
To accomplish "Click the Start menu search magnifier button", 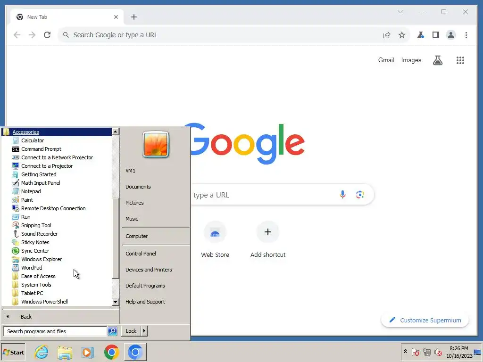I will point(112,331).
